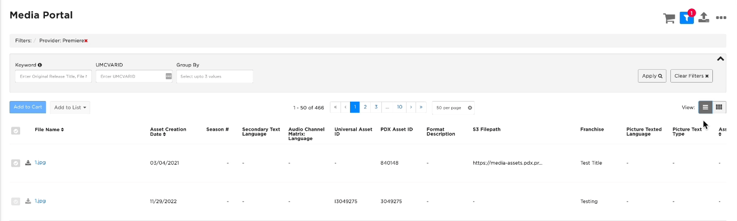Open the UMCVARID multi-entry ellipsis icon
Screen dimensions: 737x221
click(169, 76)
